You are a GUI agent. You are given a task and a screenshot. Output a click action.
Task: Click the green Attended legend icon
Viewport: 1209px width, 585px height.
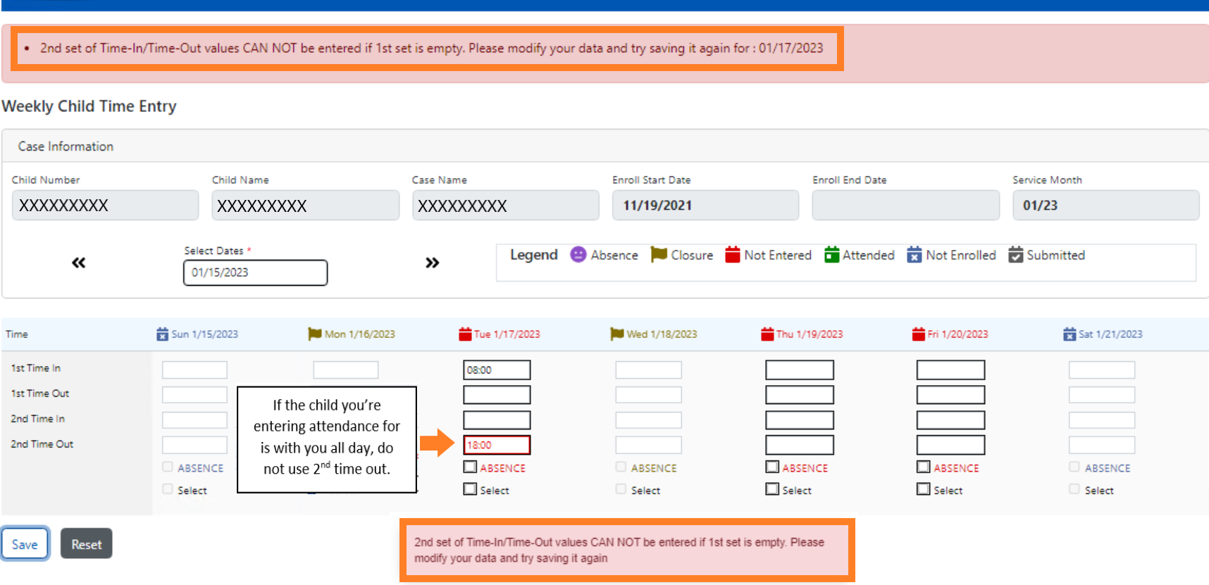[x=831, y=255]
